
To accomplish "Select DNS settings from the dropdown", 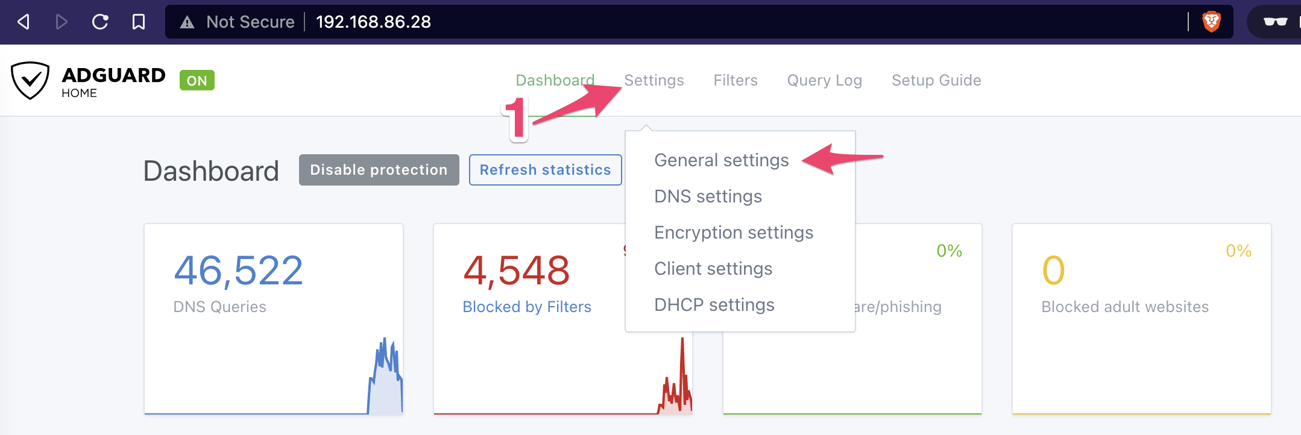I will click(x=708, y=196).
